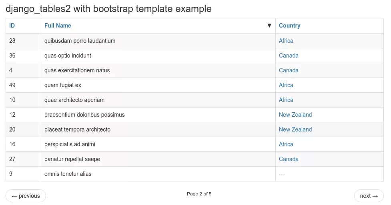Sort table by Full Name column
Image resolution: width=391 pixels, height=205 pixels.
coord(58,26)
